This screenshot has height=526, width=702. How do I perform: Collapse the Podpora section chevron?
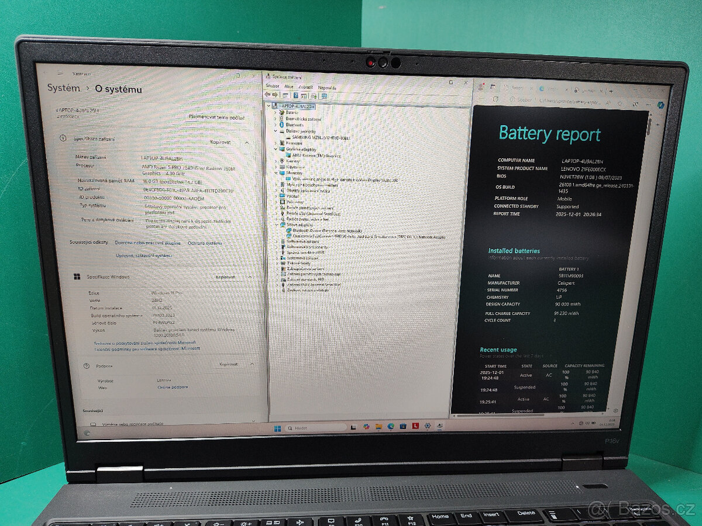[252, 364]
